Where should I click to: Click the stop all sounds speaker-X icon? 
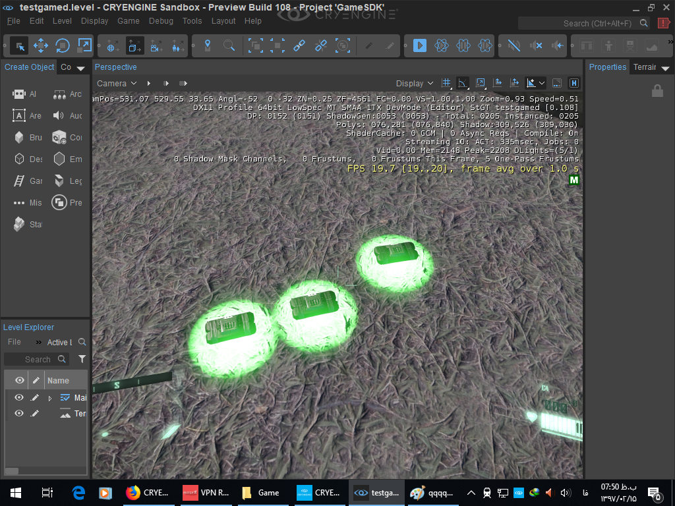click(x=535, y=45)
